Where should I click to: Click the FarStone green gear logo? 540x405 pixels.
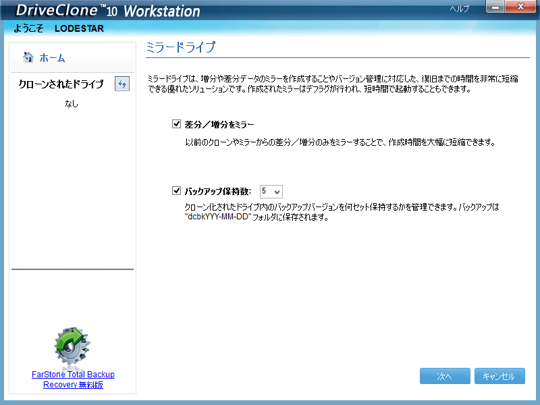point(73,347)
